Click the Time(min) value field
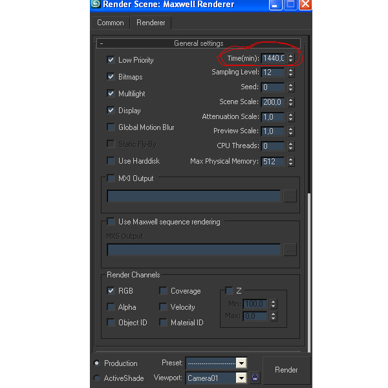Image resolution: width=388 pixels, height=388 pixels. pos(273,58)
